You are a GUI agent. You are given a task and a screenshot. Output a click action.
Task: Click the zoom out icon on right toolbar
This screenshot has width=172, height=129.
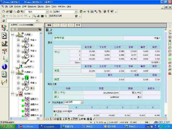(x=170, y=51)
